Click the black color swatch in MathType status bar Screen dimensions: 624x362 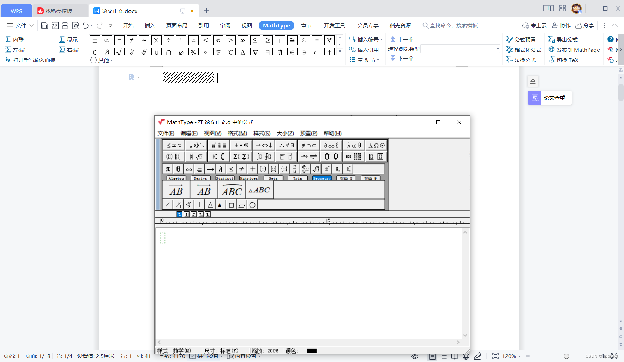(312, 351)
